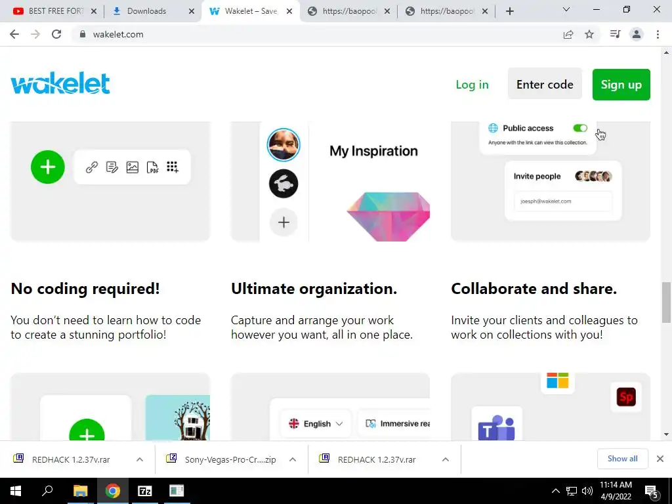Click the green Sign up button
Image resolution: width=672 pixels, height=504 pixels.
point(621,85)
